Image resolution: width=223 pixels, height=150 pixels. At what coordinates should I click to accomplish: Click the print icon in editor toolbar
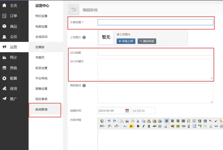(x=127, y=121)
